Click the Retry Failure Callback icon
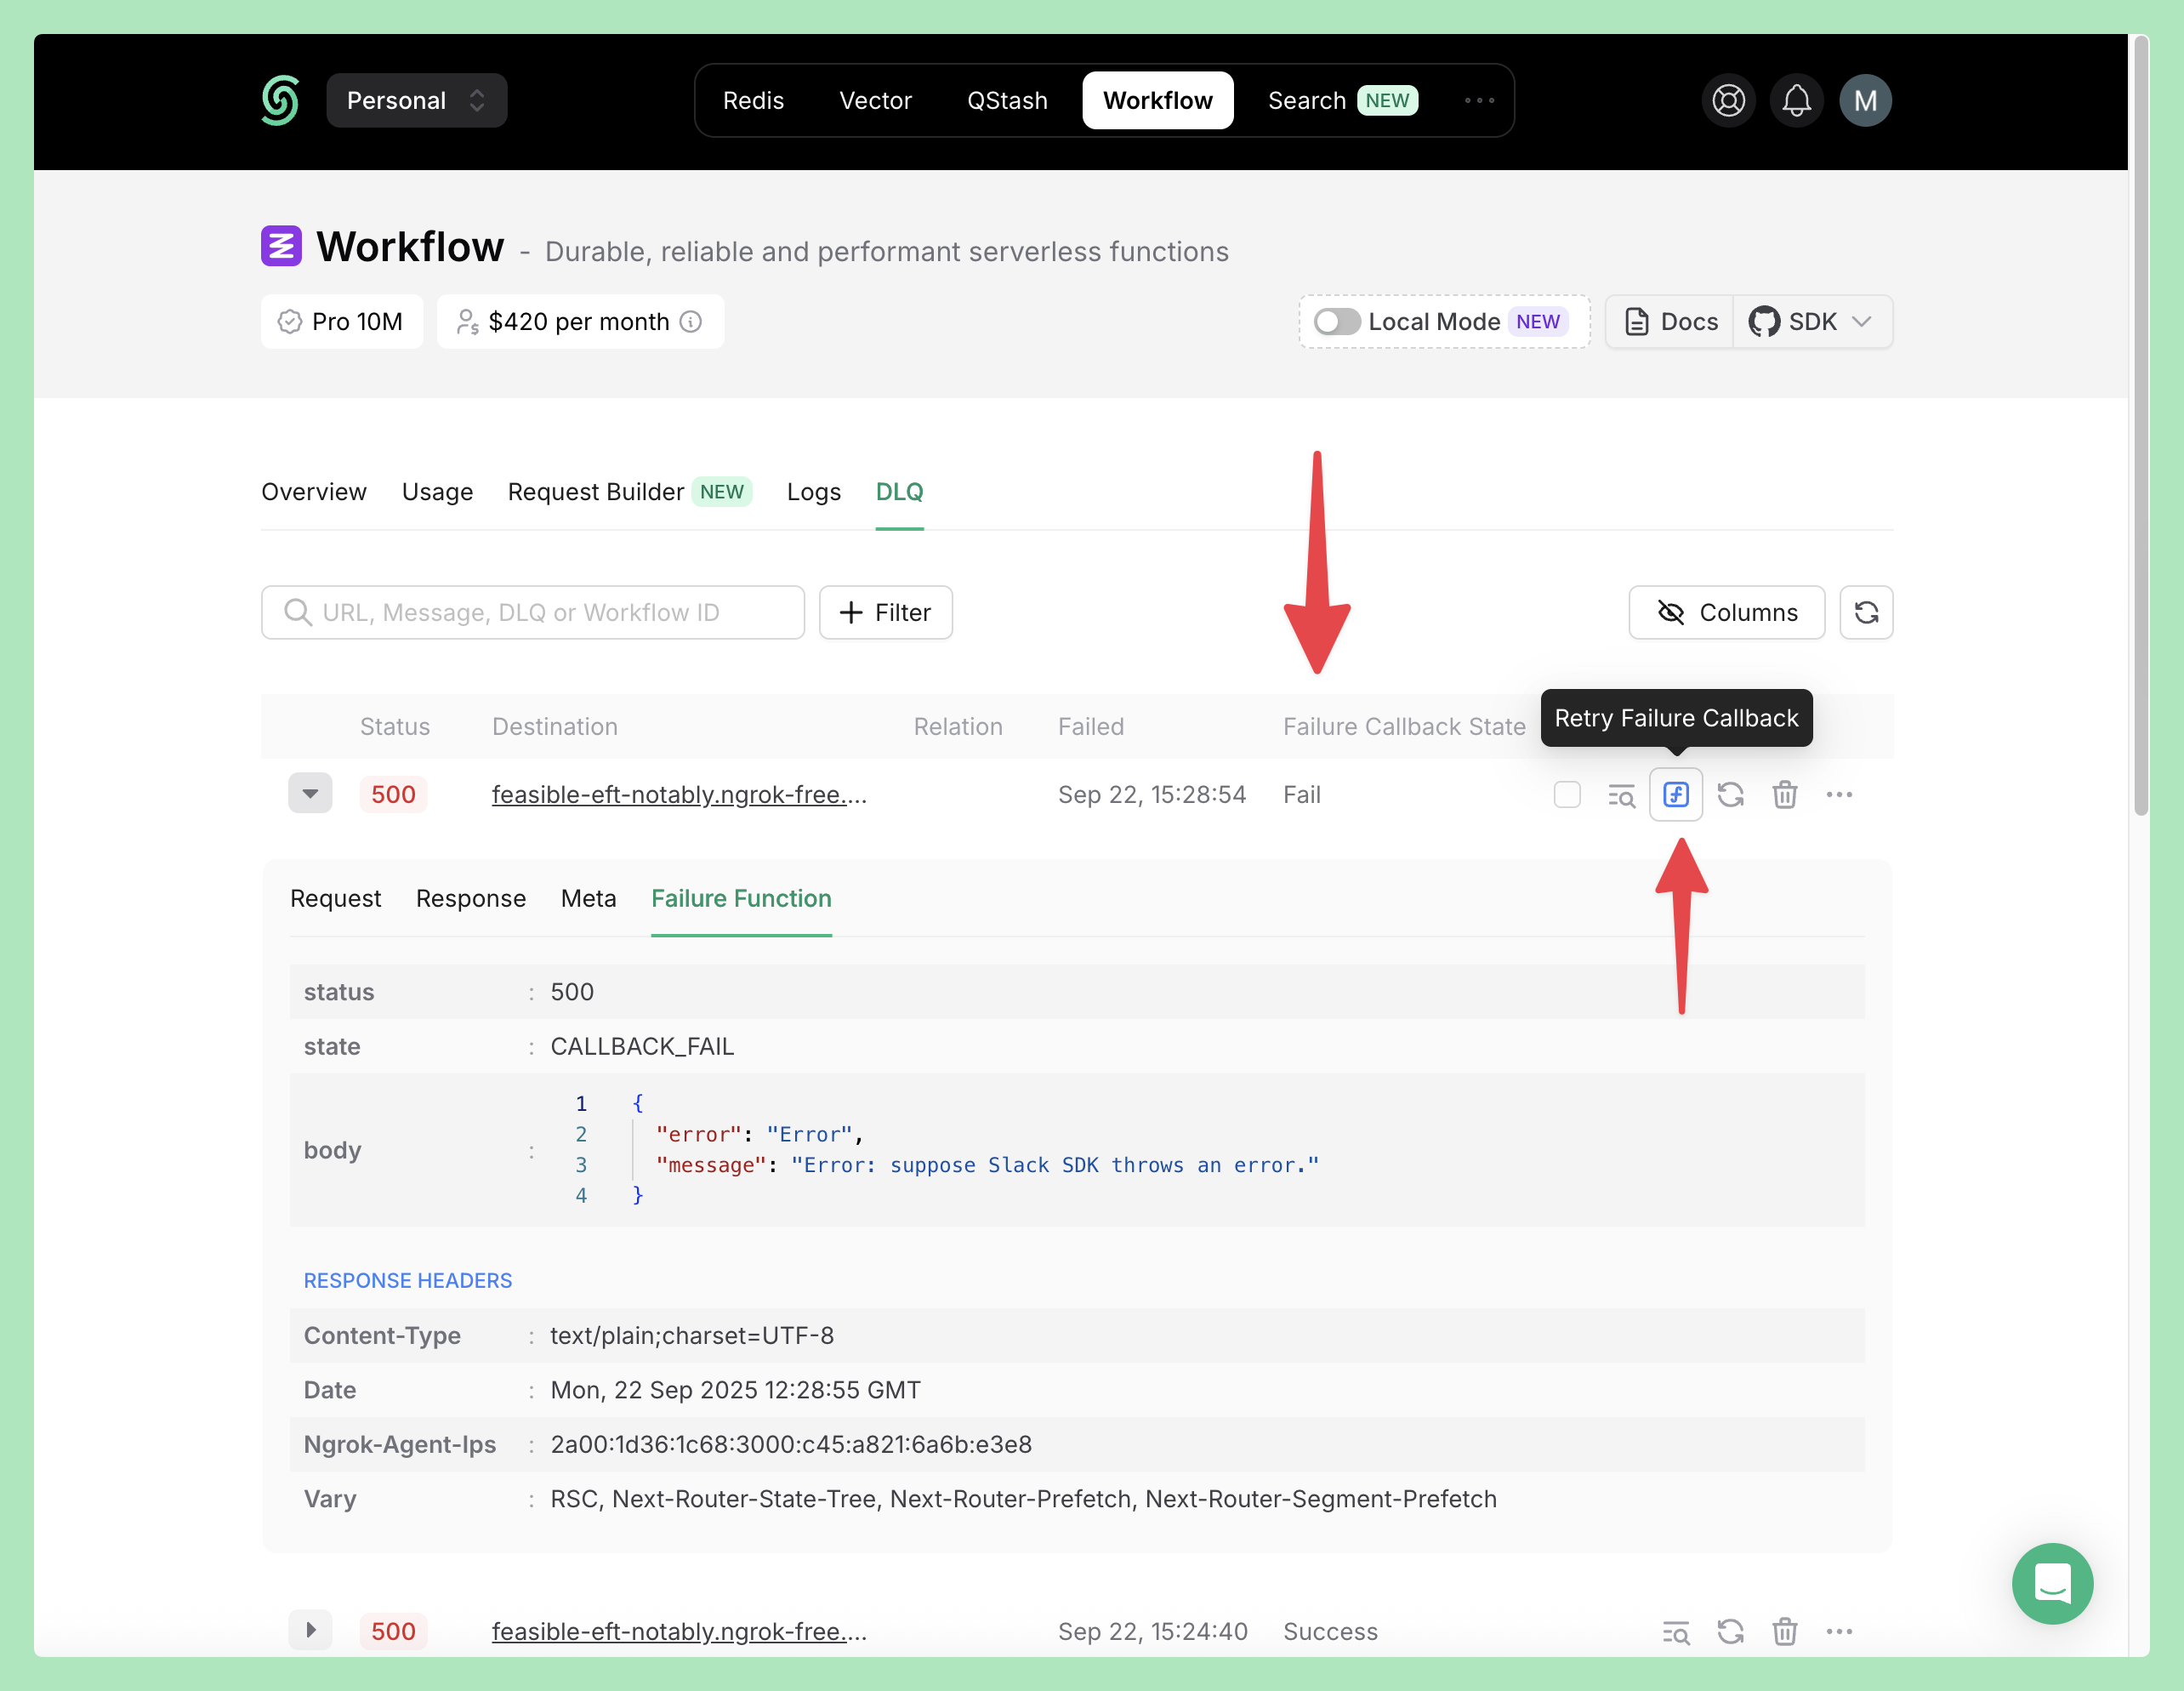The height and width of the screenshot is (1691, 2184). 1675,795
